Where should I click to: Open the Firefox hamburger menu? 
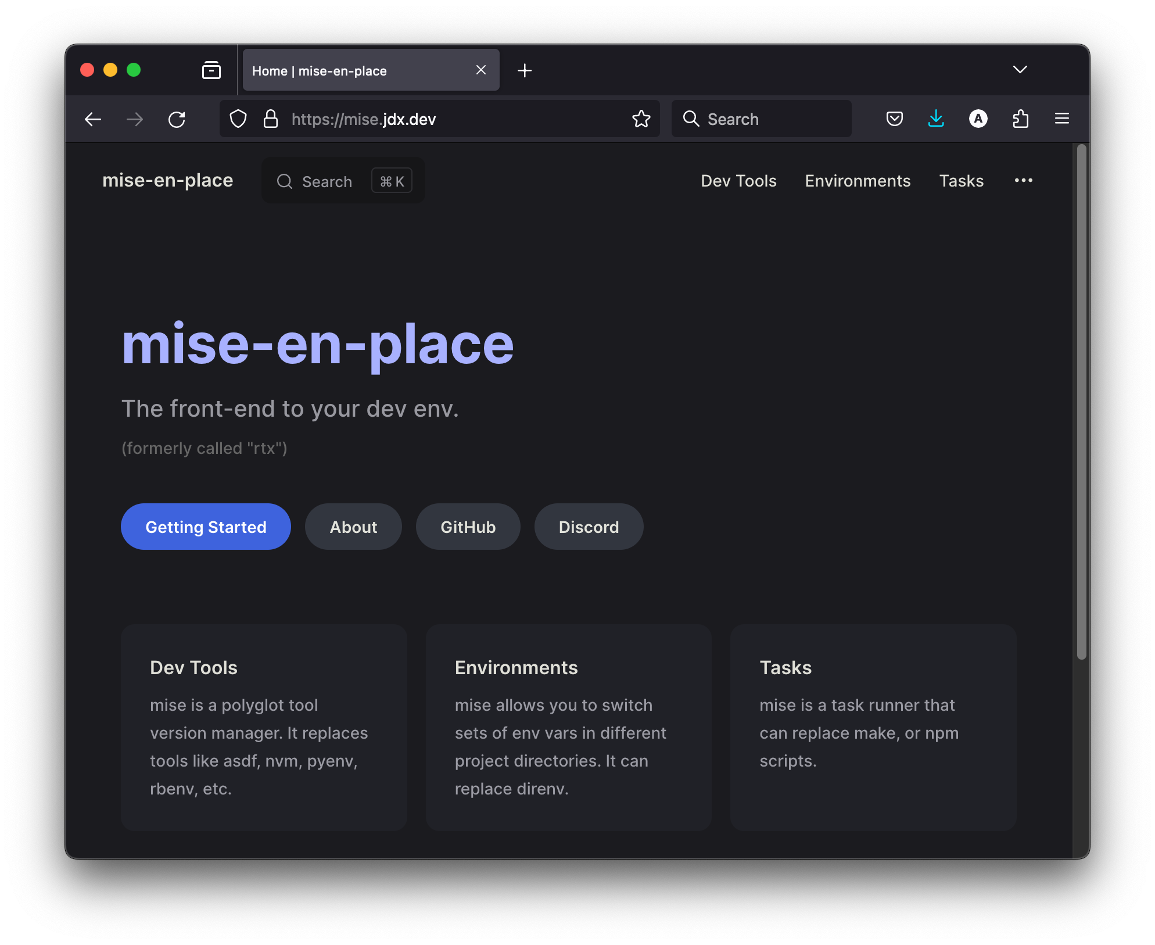(1062, 119)
